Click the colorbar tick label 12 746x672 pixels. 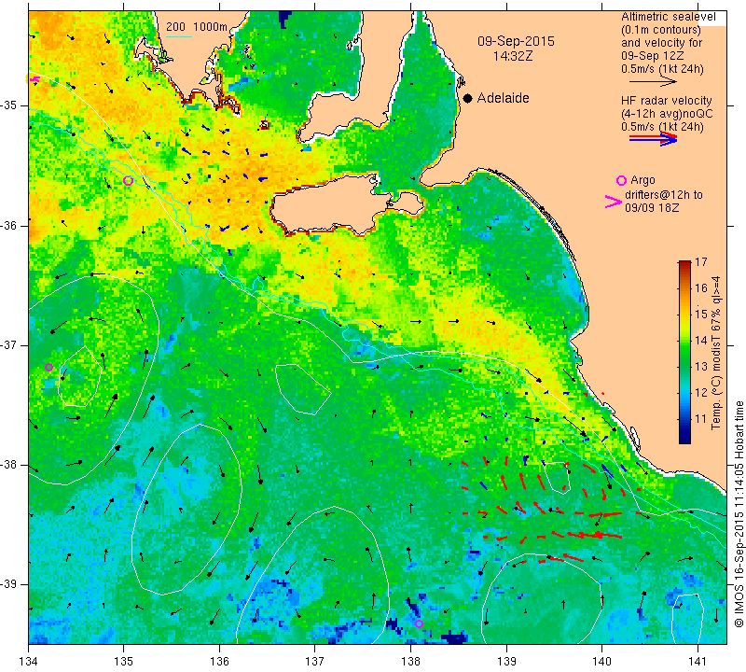coord(701,392)
